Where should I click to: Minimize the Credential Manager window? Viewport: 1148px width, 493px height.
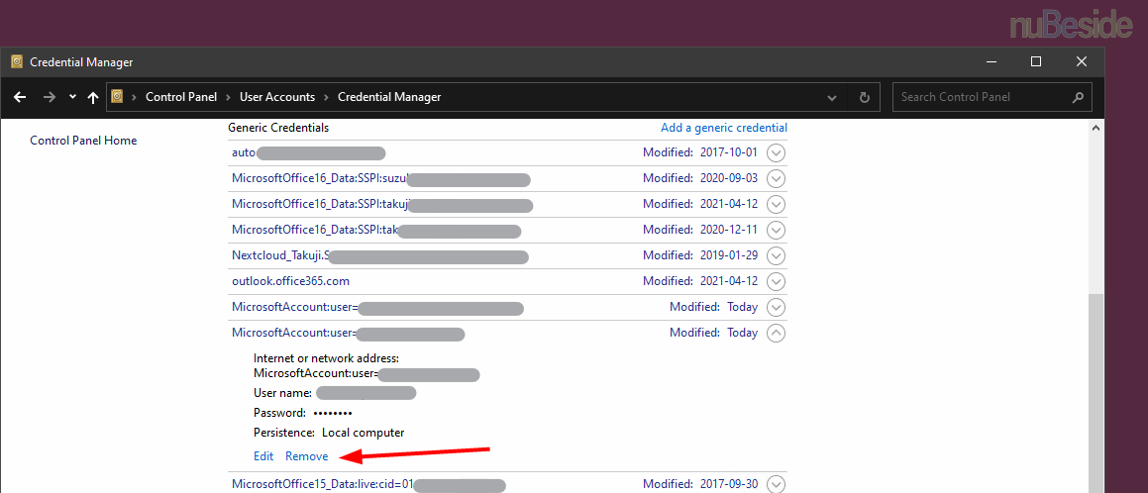coord(991,62)
